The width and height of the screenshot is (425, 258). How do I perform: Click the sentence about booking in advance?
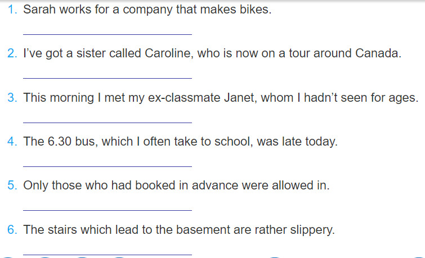pos(176,185)
